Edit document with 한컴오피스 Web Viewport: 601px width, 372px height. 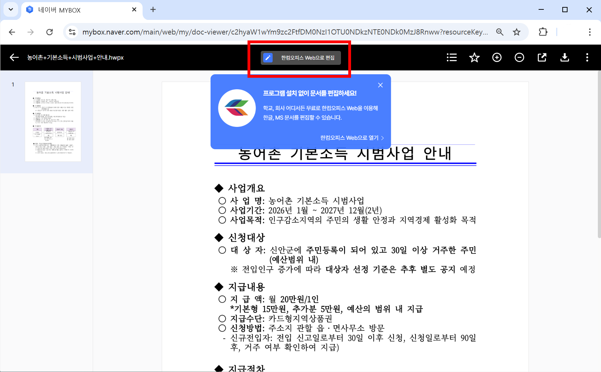[x=301, y=58]
